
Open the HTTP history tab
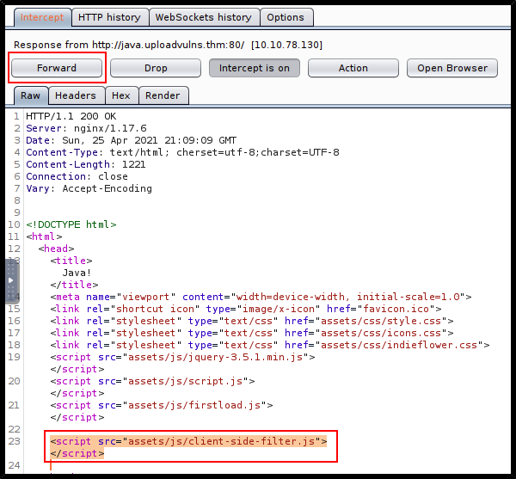click(x=109, y=17)
